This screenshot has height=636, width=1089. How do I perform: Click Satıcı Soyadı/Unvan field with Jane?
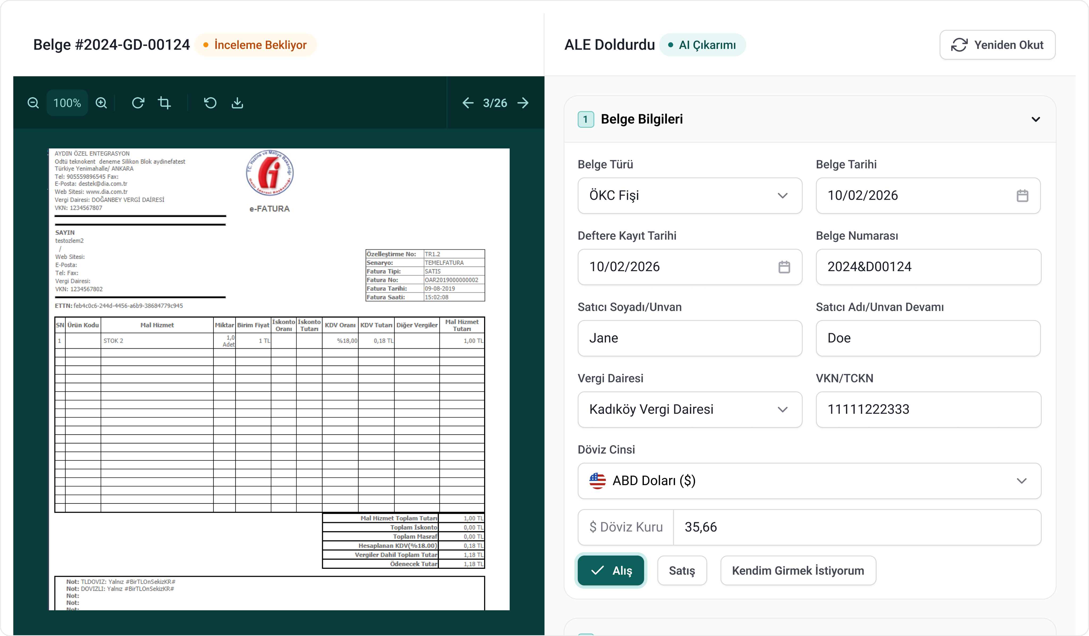[690, 338]
